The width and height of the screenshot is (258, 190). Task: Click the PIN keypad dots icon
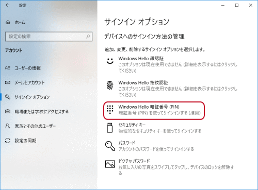pos(110,110)
